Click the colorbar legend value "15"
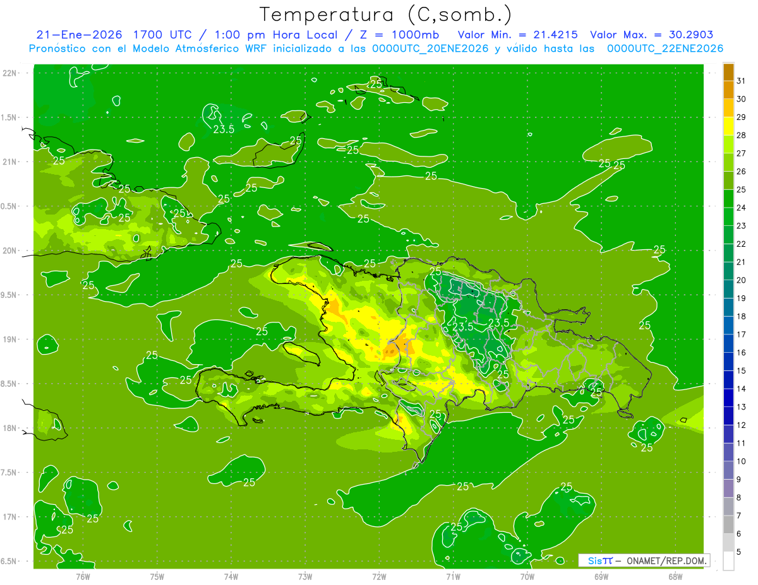The image size is (758, 585). tap(741, 370)
